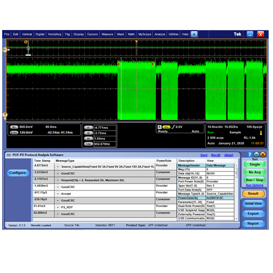Expand the Request message row
Image resolution: width=273 pixels, height=273 pixels.
[58, 180]
